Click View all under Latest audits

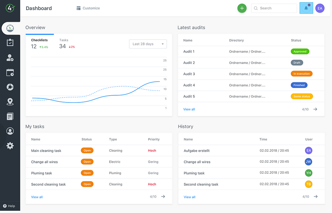click(x=189, y=109)
